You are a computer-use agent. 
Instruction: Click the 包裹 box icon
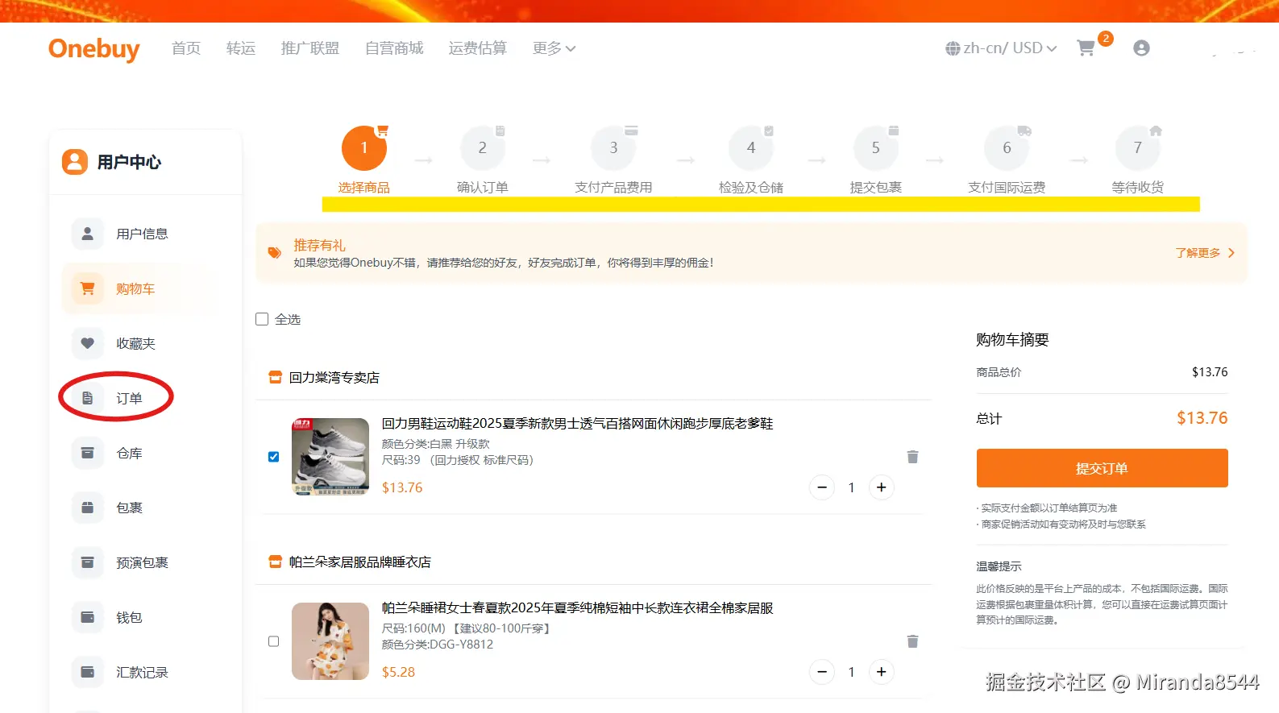88,508
